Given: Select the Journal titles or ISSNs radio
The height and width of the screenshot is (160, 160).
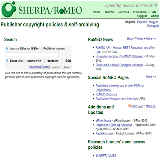Looking at the screenshot, I should [x=7, y=49].
